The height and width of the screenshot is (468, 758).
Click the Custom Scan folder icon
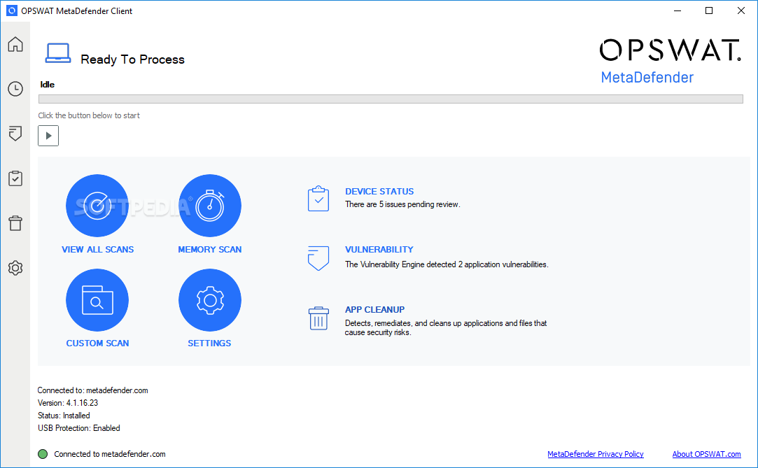pos(97,300)
